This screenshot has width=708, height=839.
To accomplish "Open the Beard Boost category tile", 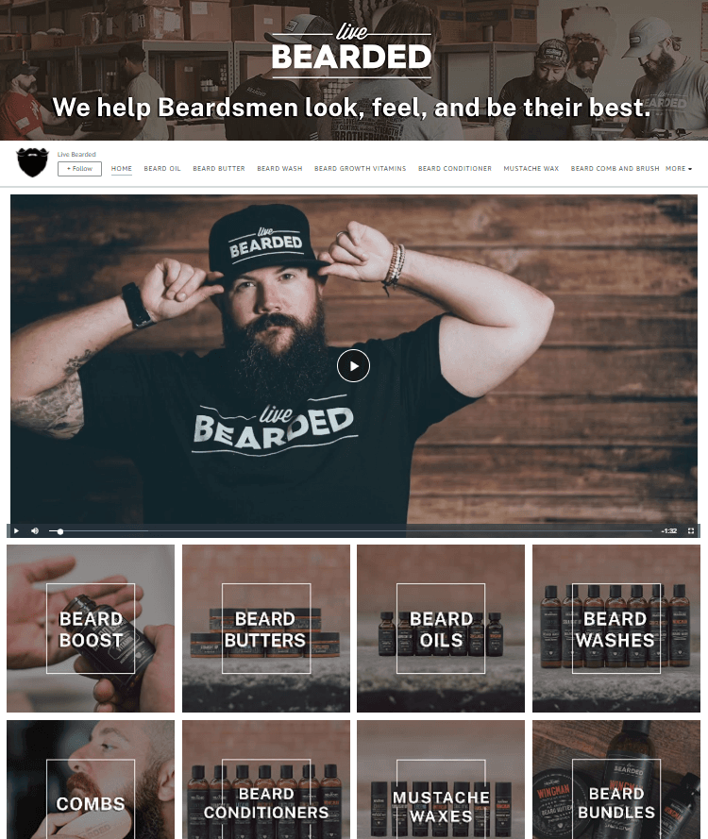I will 91,629.
